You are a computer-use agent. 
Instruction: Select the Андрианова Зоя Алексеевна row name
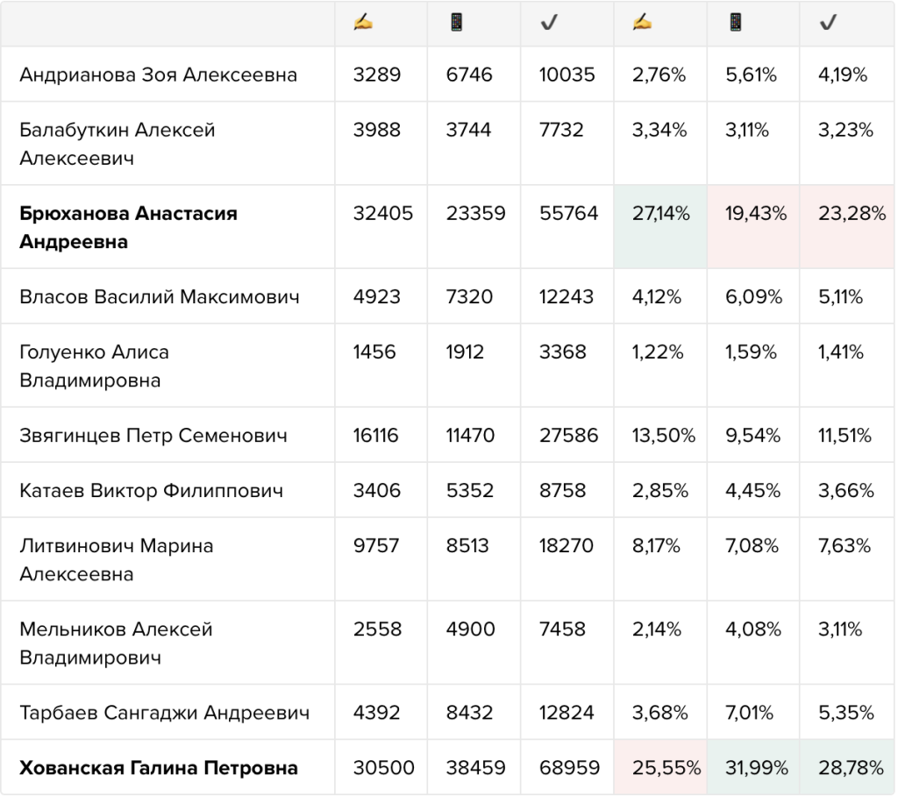158,75
